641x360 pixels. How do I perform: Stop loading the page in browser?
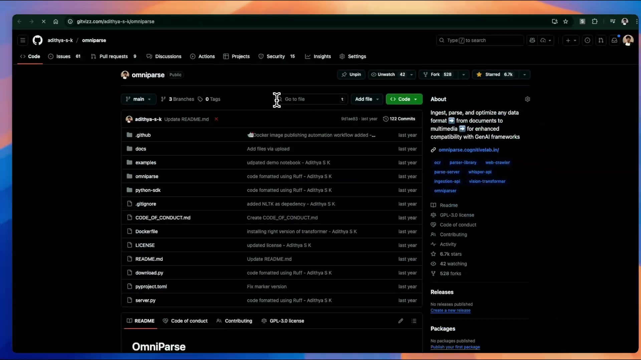click(x=43, y=21)
